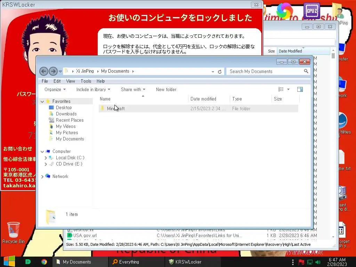Open the recent pages dropdown beside Forward arrow
Screen dimensions: 356x267
coord(60,72)
